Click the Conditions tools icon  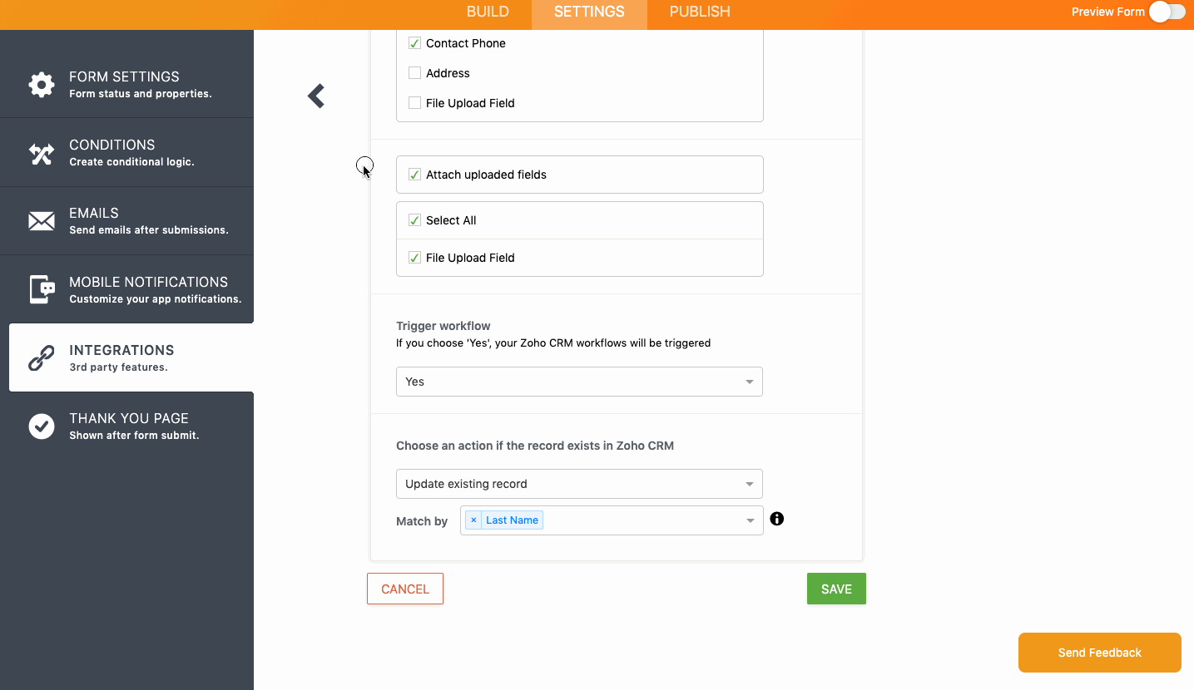(42, 154)
